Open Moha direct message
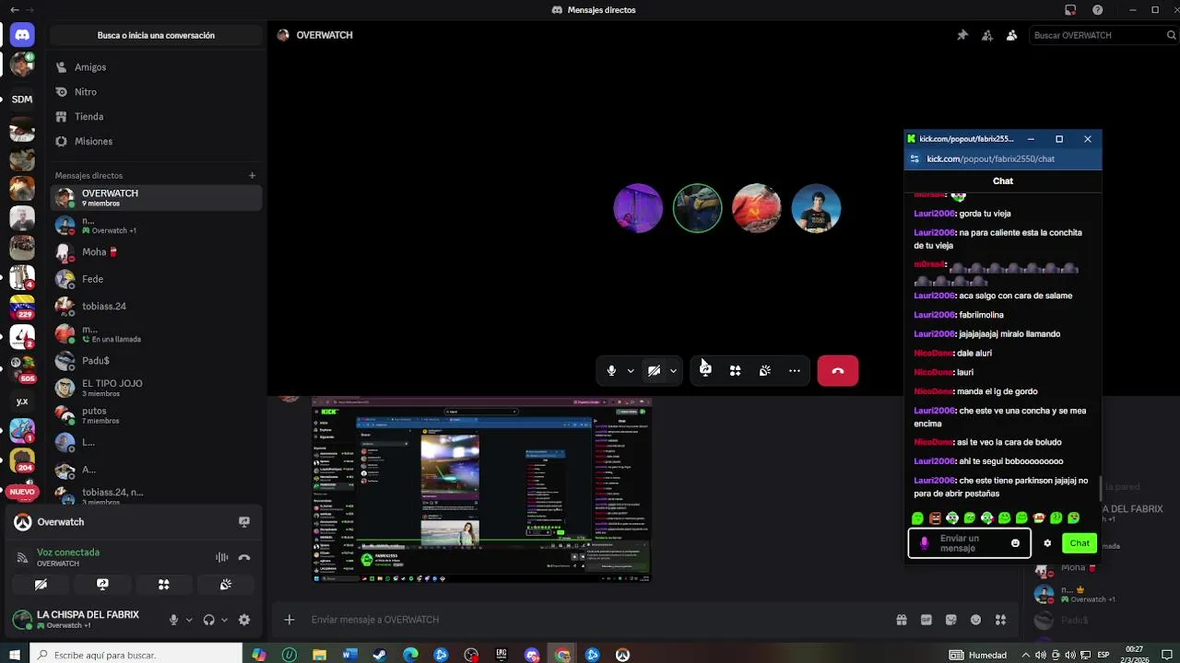1180x663 pixels. click(x=156, y=251)
